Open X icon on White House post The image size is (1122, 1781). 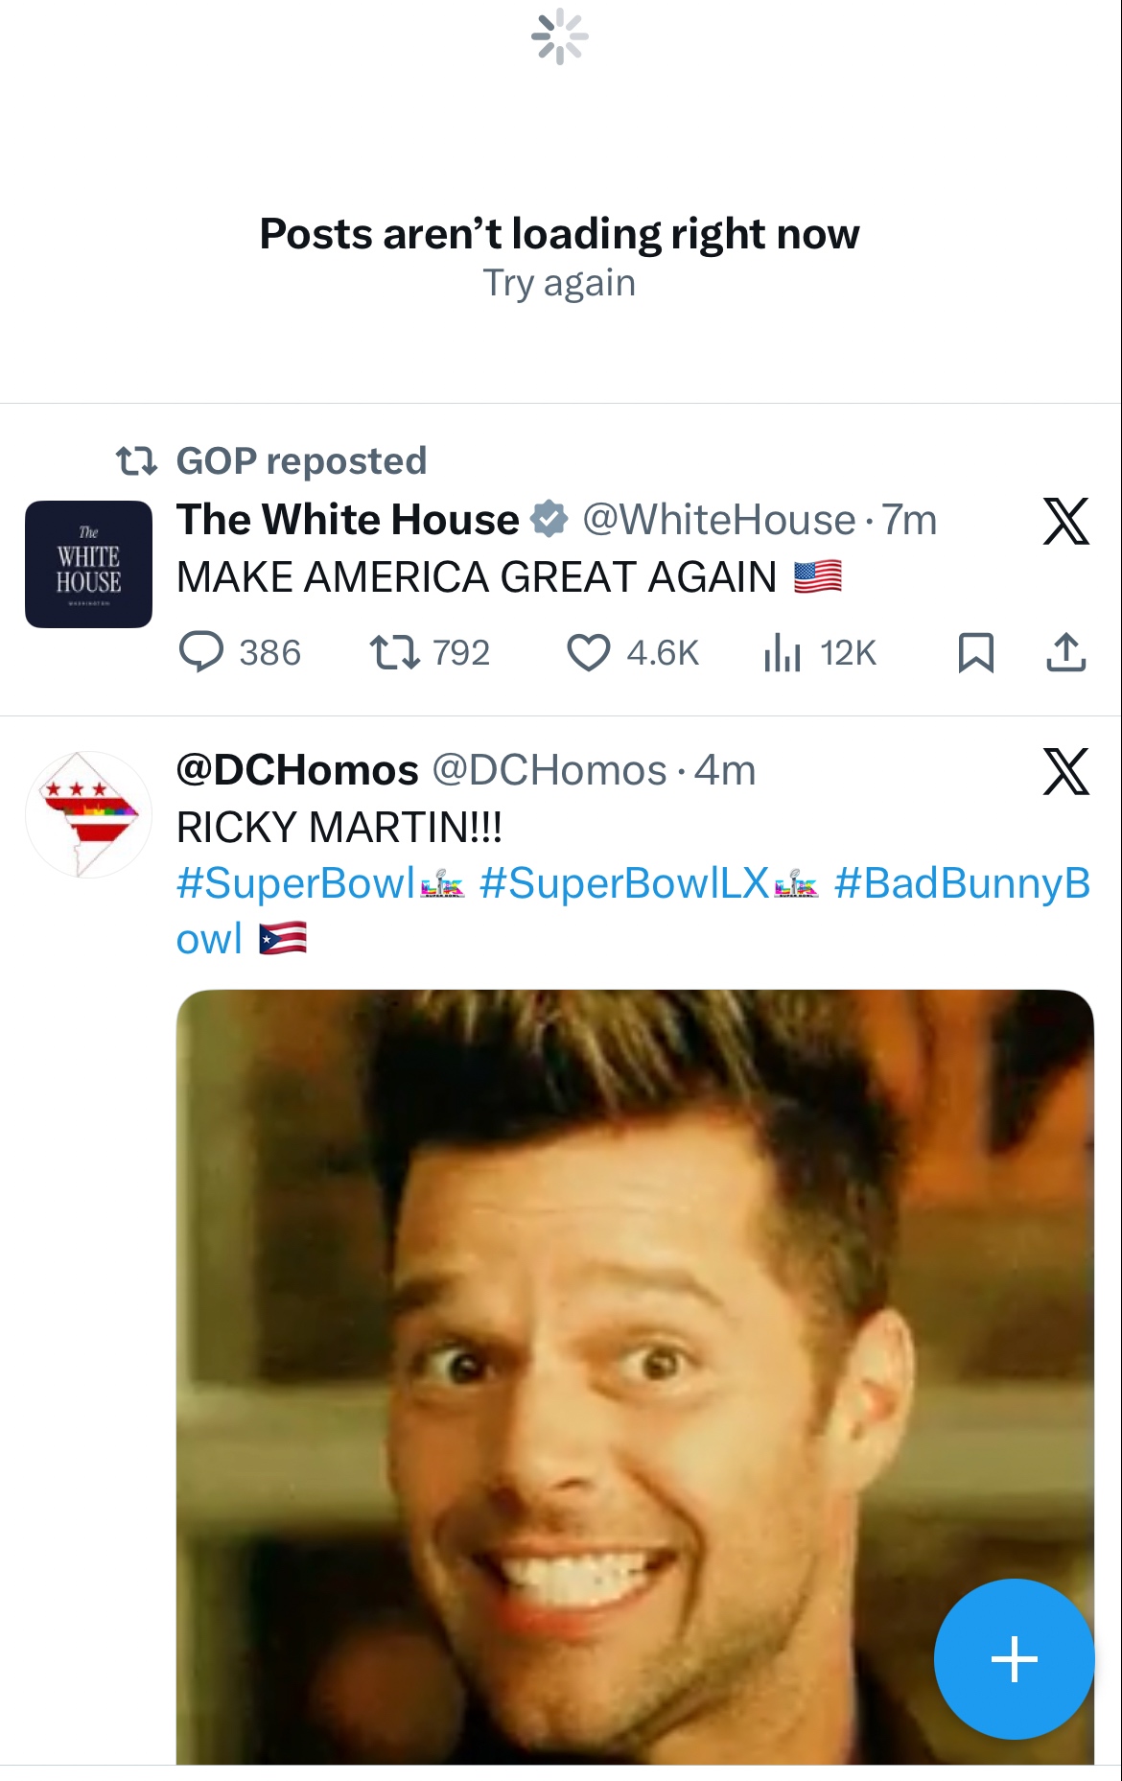(x=1065, y=522)
